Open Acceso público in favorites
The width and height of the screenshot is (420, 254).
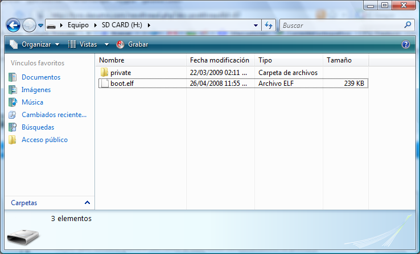click(x=44, y=140)
